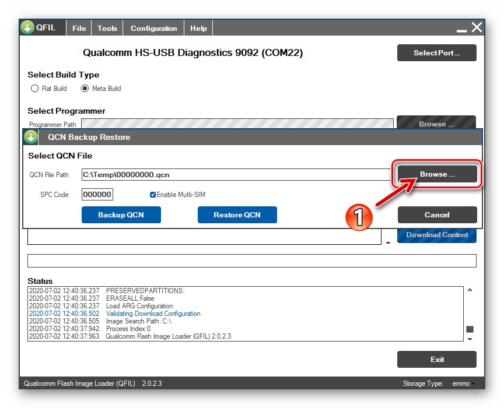The width and height of the screenshot is (504, 408).
Task: Click the Backup QCN button
Action: (x=121, y=215)
